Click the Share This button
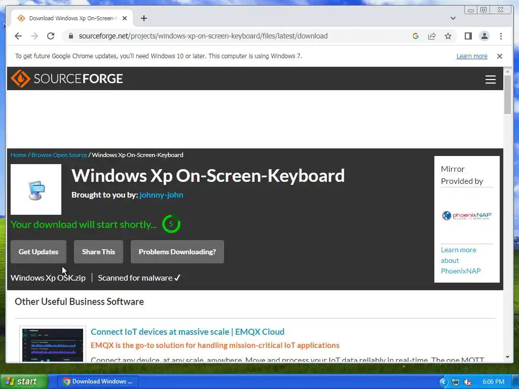This screenshot has width=519, height=389. click(x=98, y=252)
